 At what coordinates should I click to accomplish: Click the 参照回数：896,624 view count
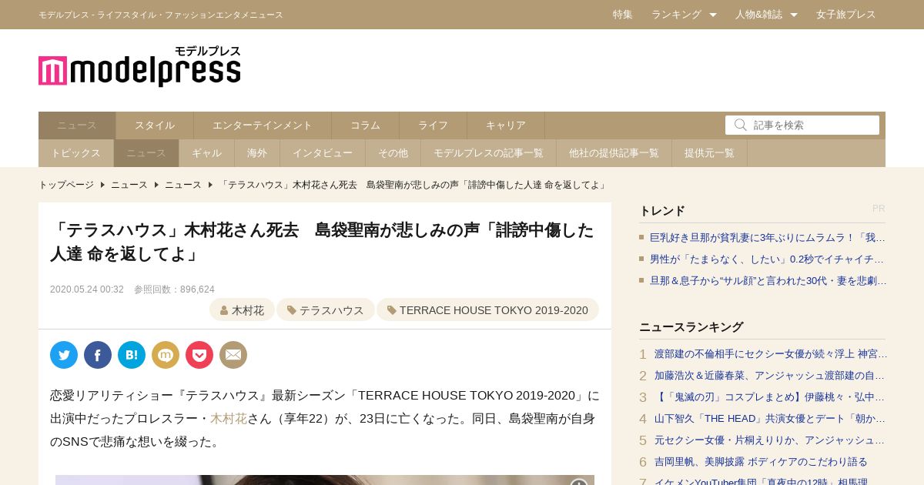[174, 289]
